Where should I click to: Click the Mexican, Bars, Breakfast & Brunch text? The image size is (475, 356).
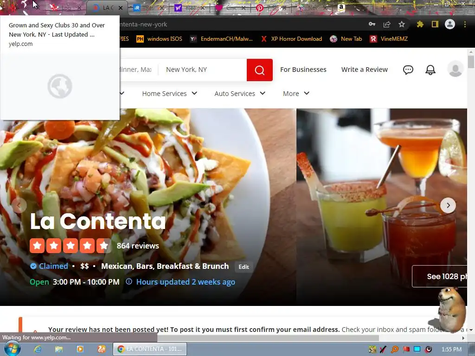165,266
